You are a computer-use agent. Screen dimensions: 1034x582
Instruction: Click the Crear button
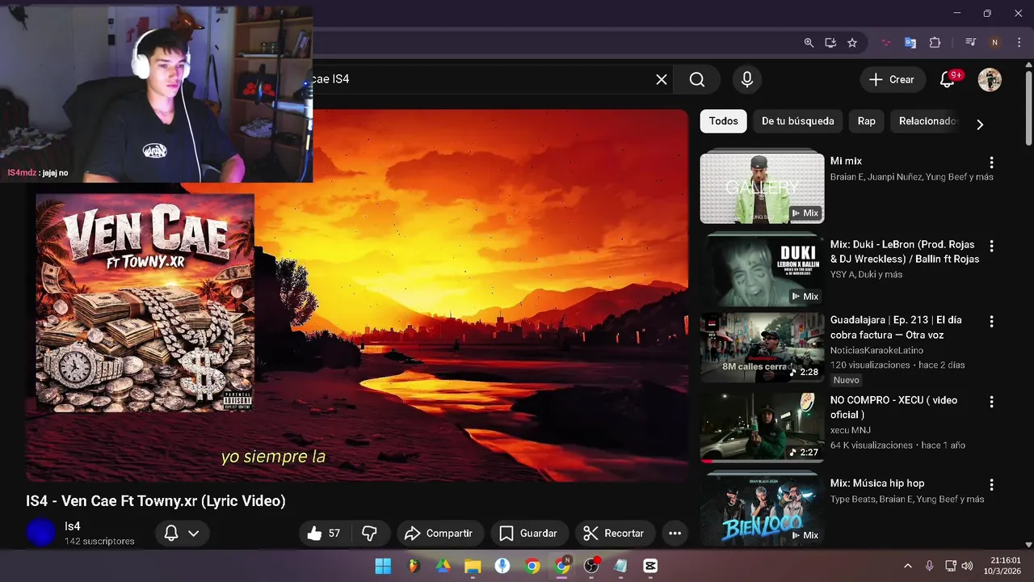(x=892, y=79)
